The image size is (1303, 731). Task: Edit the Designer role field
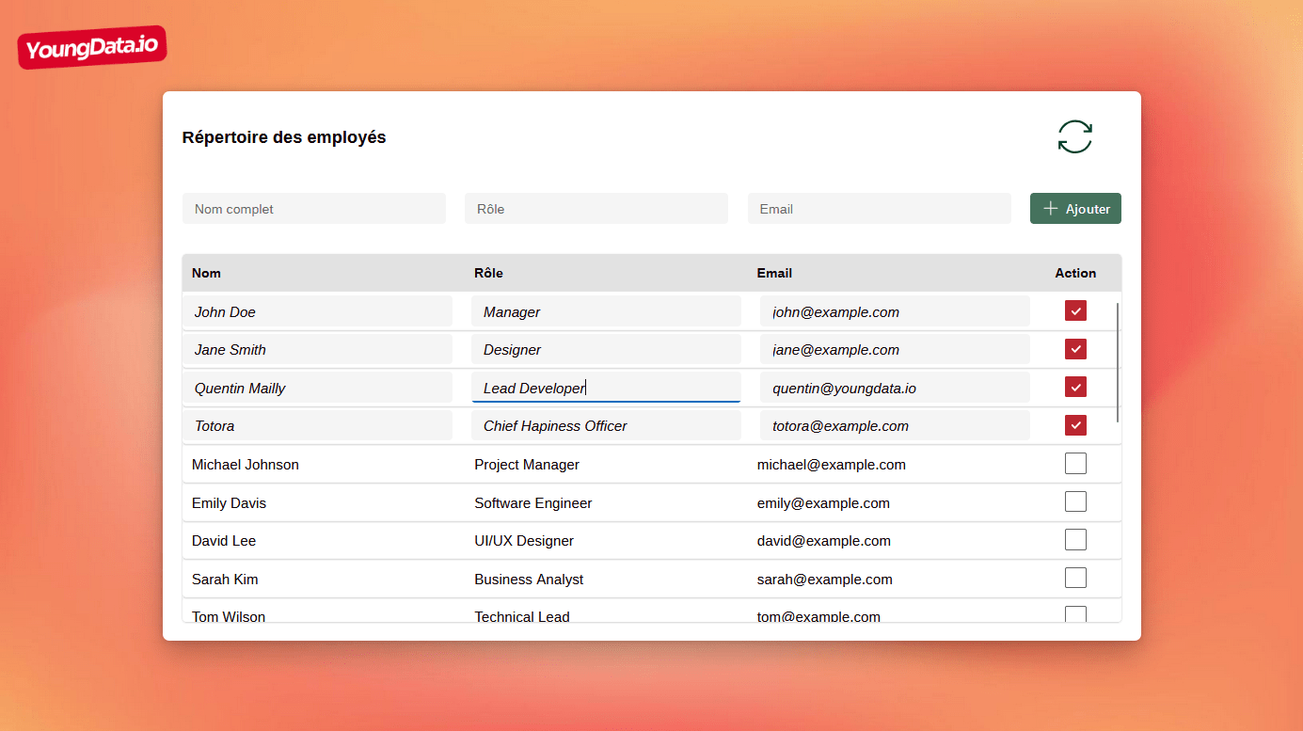[606, 349]
